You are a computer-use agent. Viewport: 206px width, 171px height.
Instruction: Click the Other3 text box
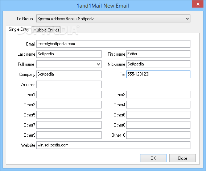click(x=69, y=104)
